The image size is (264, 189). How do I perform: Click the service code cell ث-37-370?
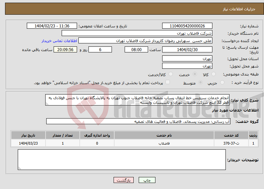[x=231, y=143]
